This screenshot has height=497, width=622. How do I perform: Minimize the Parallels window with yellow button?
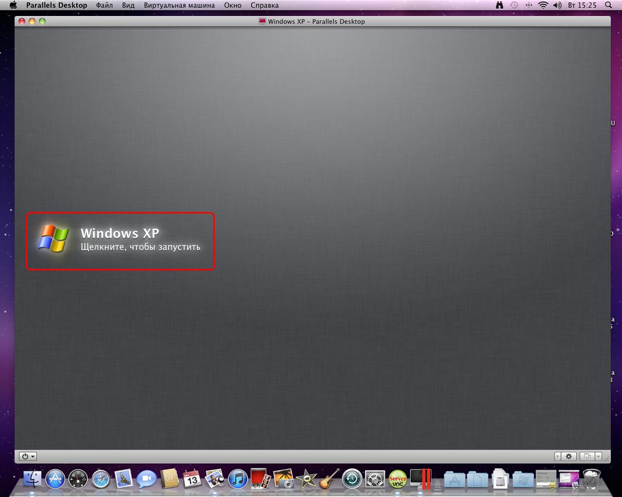point(32,21)
